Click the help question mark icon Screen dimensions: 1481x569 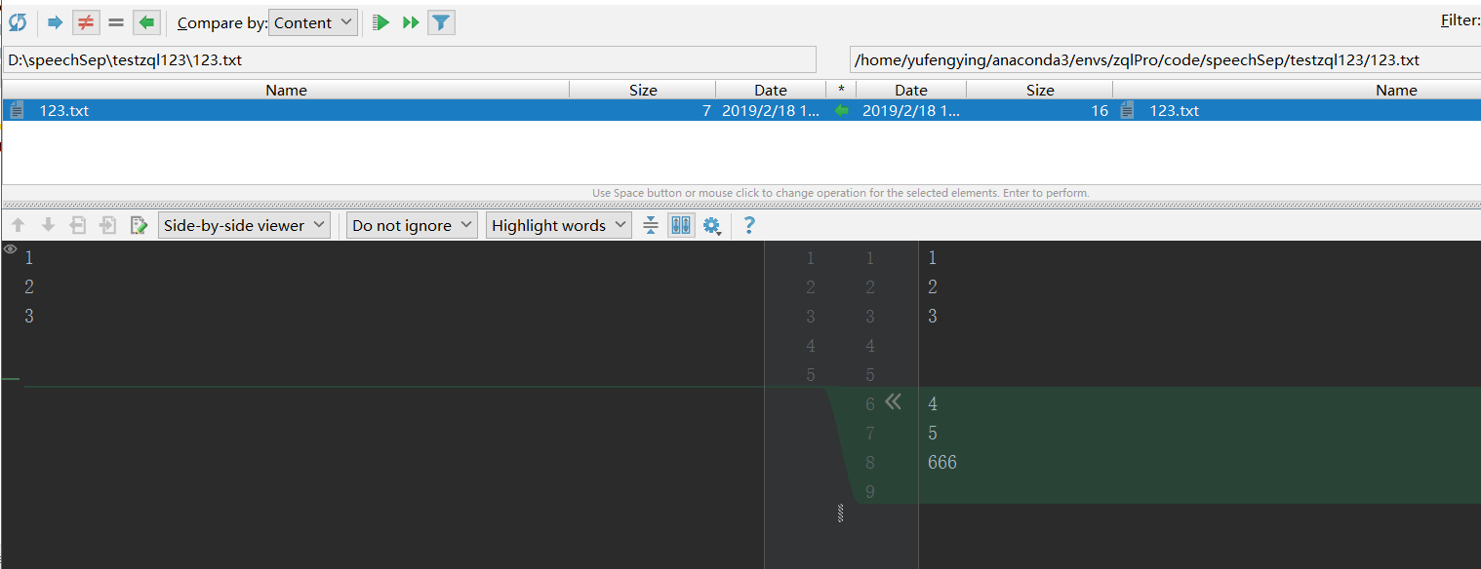pos(749,225)
